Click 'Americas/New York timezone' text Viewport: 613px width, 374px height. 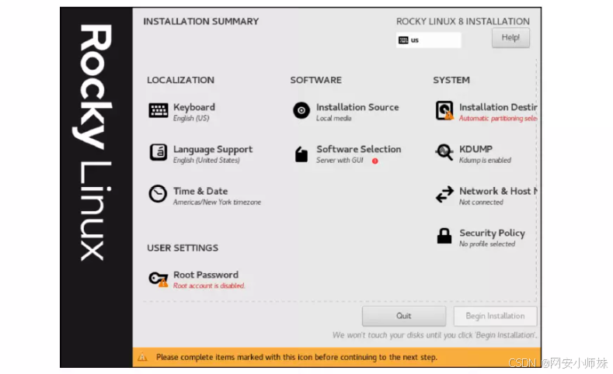[x=217, y=203]
